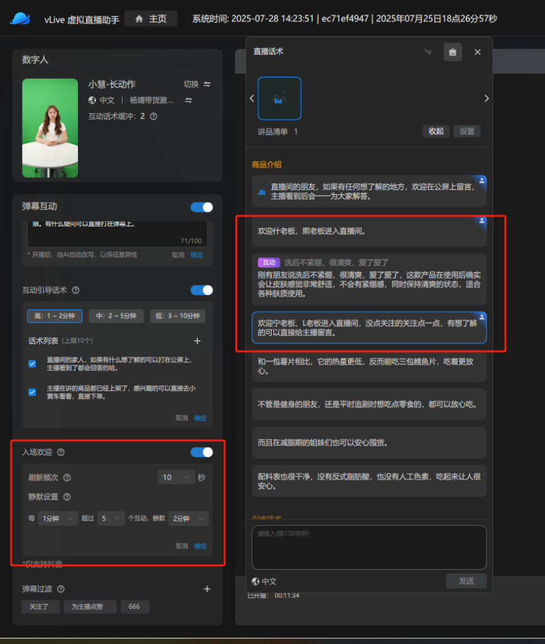Click help icon next to 刷新频次
Screen dimensions: 545x644
pyautogui.click(x=67, y=477)
